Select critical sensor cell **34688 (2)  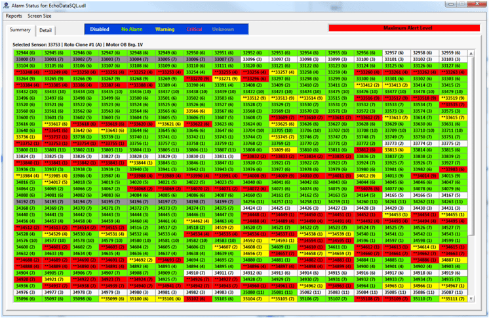click(x=26, y=260)
